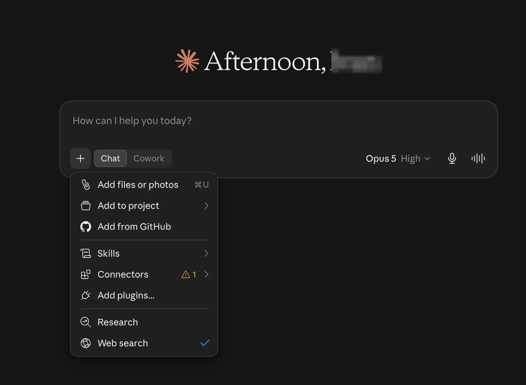This screenshot has width=526, height=385.
Task: Open the Connectors menu entry
Action: [x=144, y=274]
